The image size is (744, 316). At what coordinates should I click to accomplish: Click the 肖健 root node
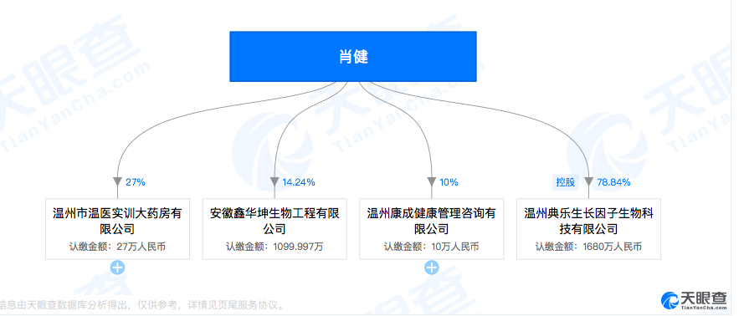353,56
